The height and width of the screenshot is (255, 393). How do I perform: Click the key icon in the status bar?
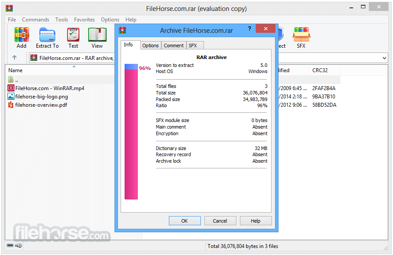tap(18, 245)
